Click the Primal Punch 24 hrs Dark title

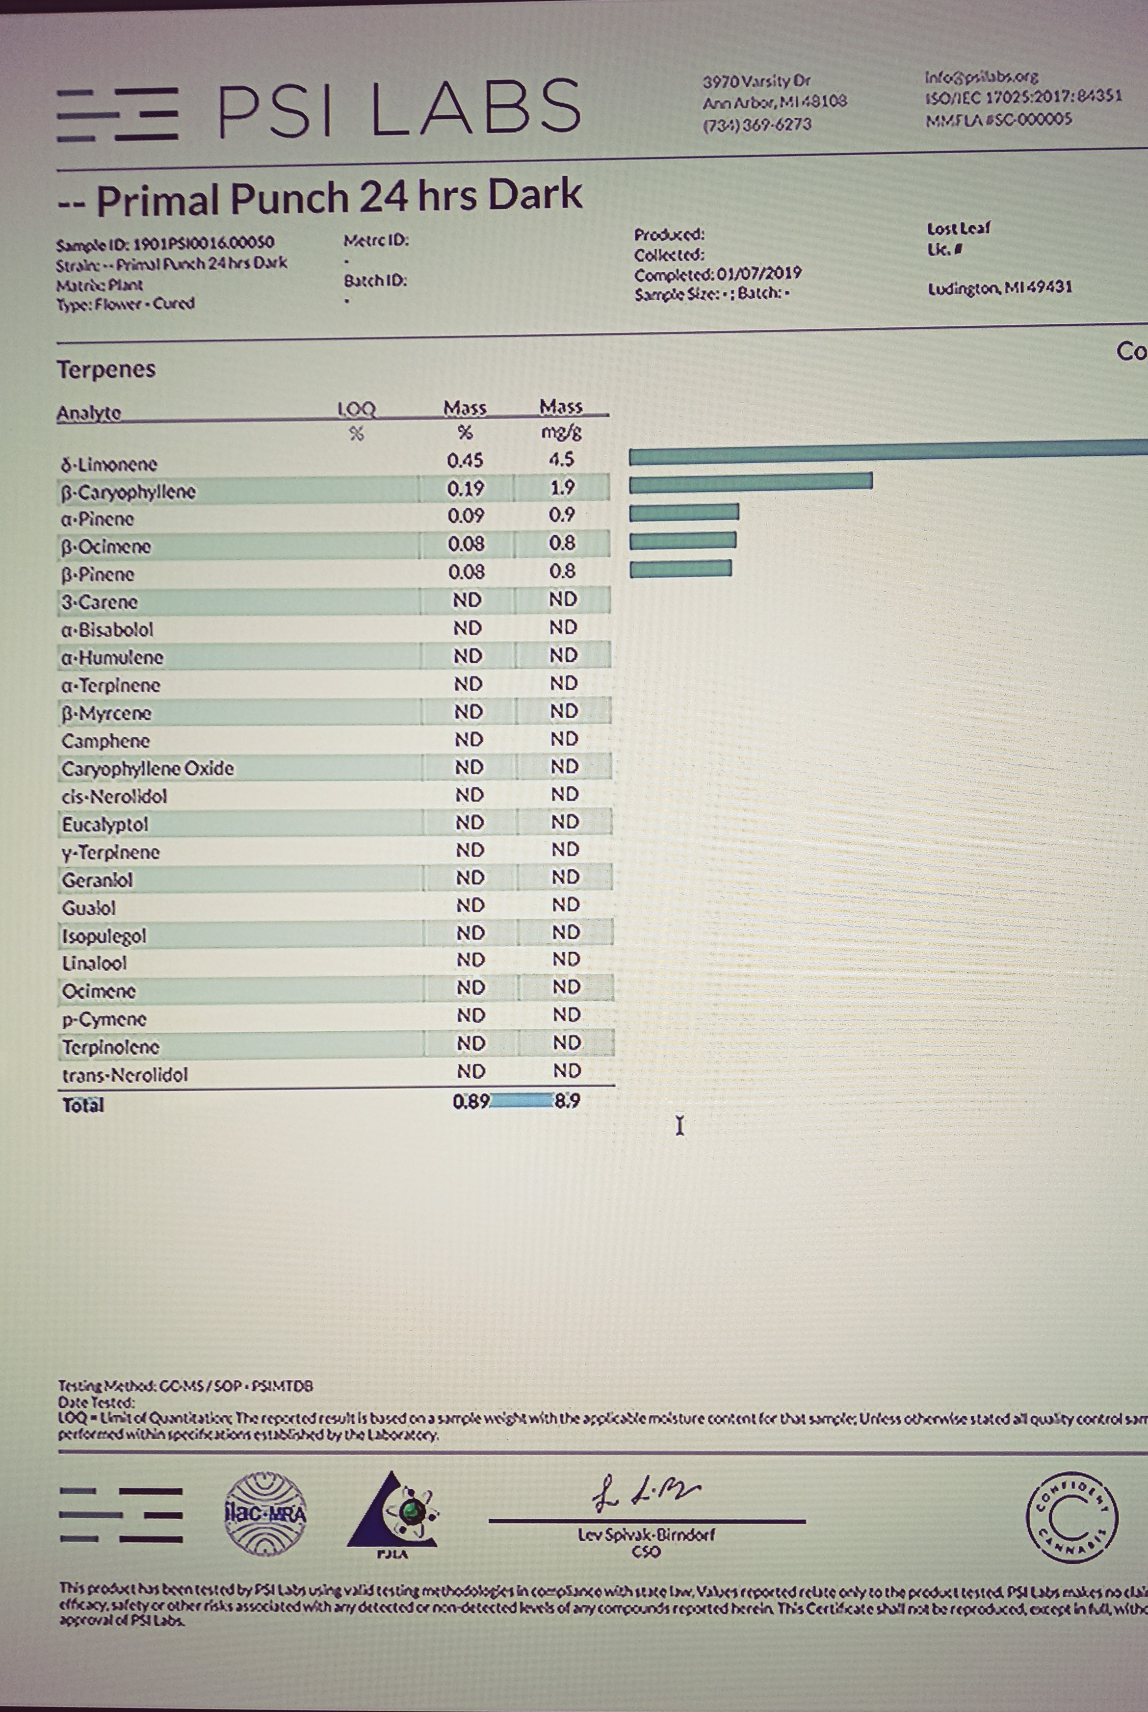pyautogui.click(x=321, y=198)
